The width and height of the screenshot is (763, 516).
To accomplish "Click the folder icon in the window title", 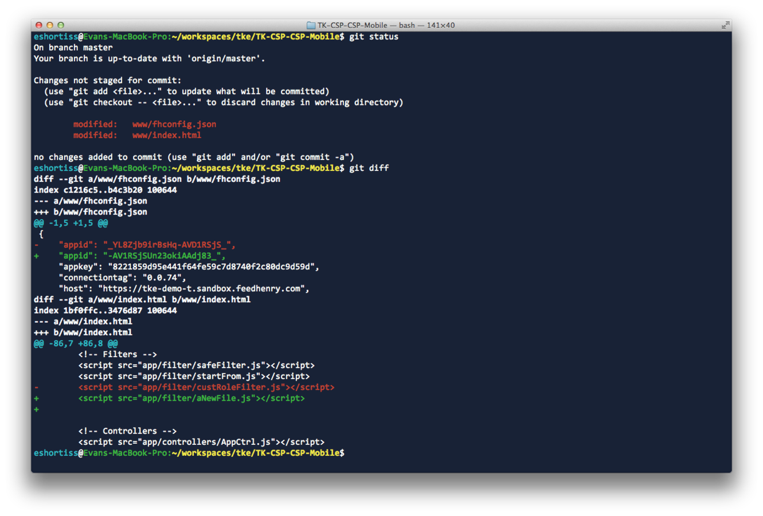I will [311, 25].
